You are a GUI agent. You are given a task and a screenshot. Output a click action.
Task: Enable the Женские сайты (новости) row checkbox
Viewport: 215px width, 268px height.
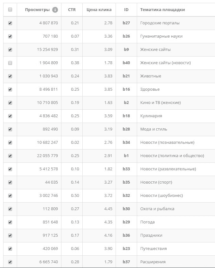tap(10, 63)
